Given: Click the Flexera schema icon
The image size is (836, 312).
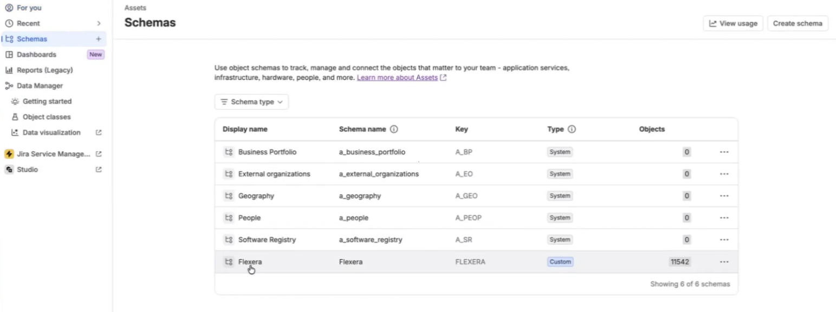Looking at the screenshot, I should click(x=229, y=262).
